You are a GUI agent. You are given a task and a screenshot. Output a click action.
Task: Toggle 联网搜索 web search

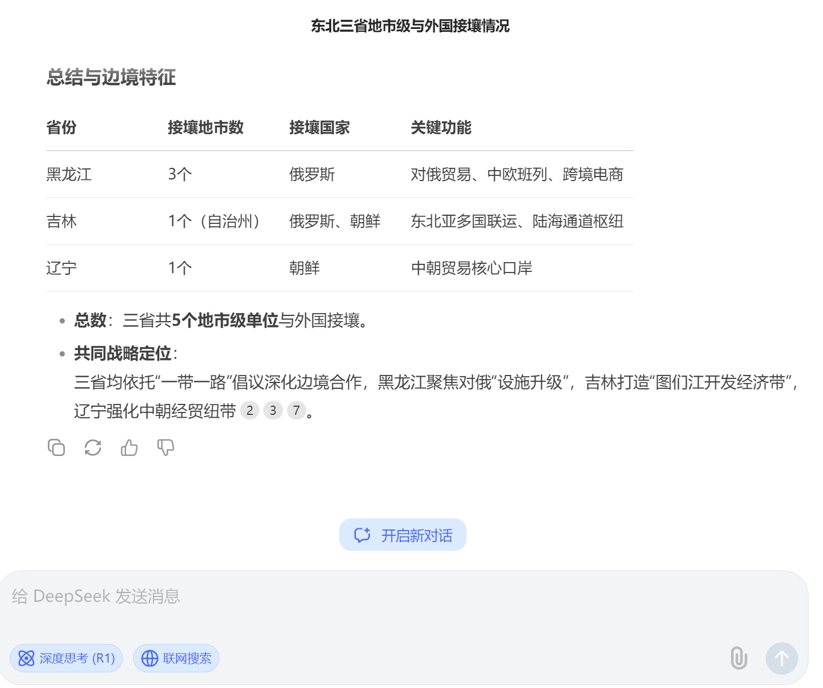[177, 658]
